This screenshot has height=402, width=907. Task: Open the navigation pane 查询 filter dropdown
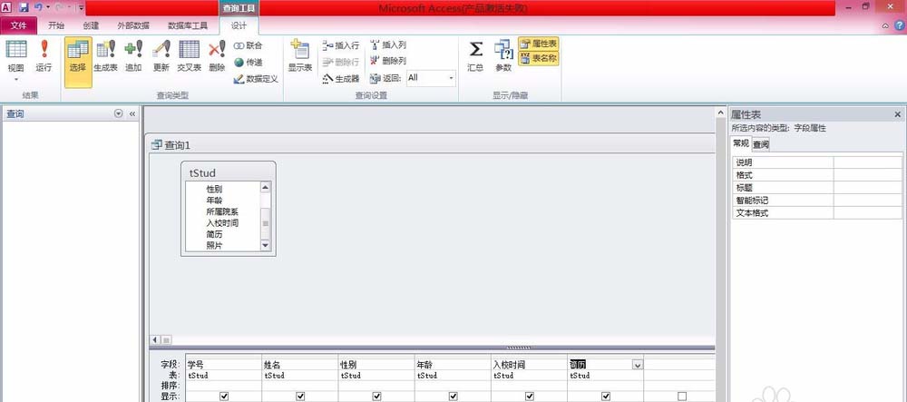tap(119, 114)
